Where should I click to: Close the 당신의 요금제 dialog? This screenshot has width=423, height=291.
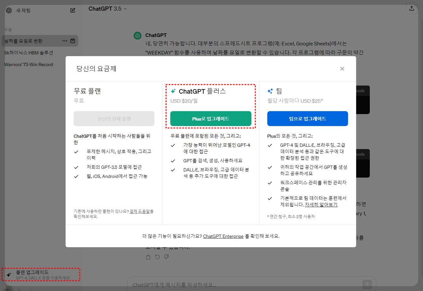pos(342,69)
